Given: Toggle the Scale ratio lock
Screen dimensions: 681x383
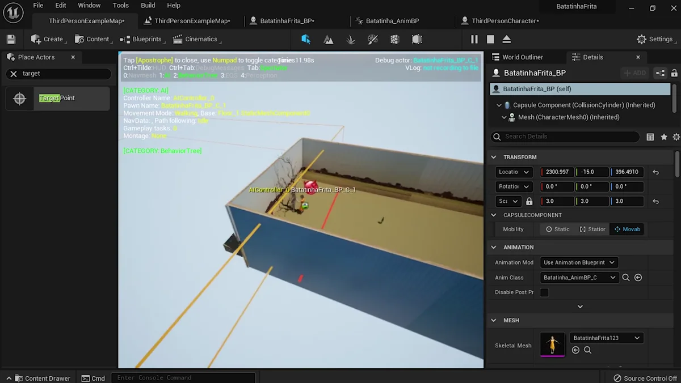Looking at the screenshot, I should (x=529, y=201).
